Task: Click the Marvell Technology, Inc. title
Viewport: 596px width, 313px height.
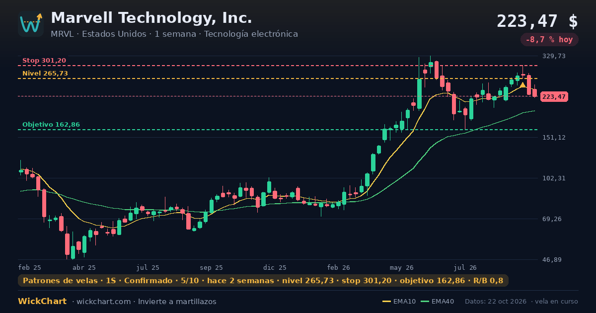Action: click(151, 18)
